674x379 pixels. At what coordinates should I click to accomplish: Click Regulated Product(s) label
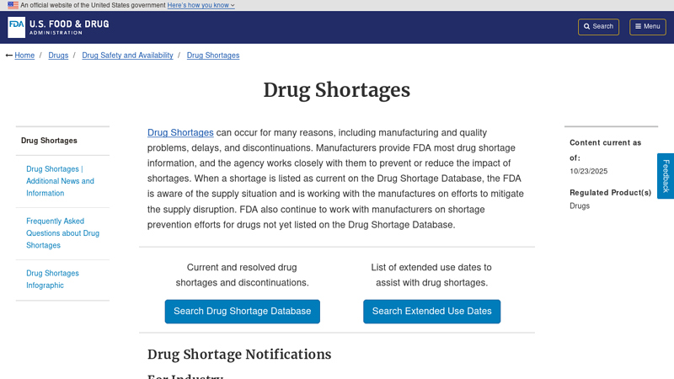pos(610,193)
